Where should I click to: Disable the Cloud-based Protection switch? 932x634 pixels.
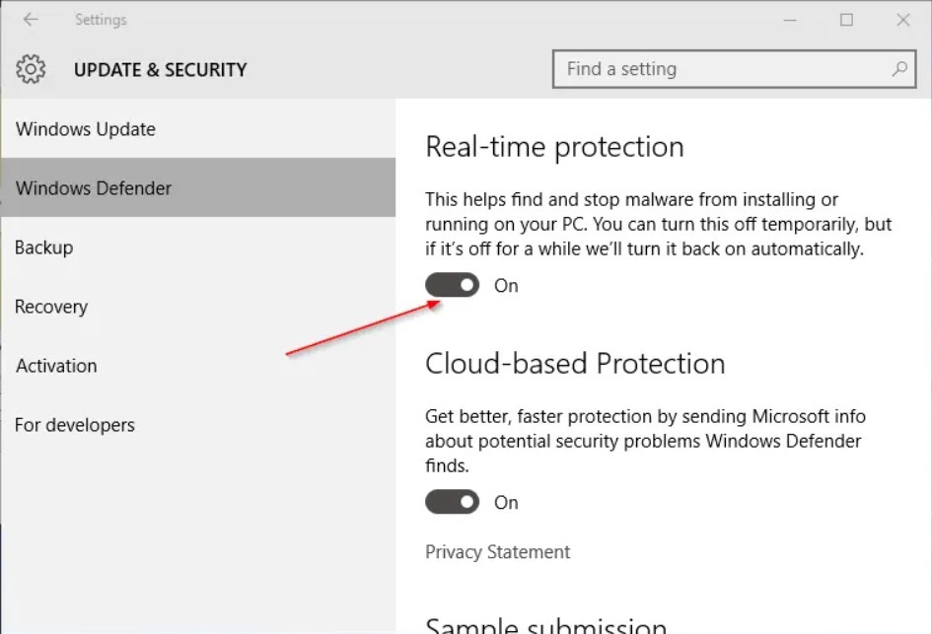pos(452,502)
